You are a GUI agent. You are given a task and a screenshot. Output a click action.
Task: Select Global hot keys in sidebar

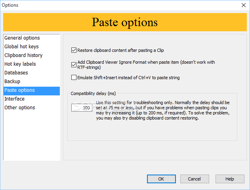pos(21,47)
